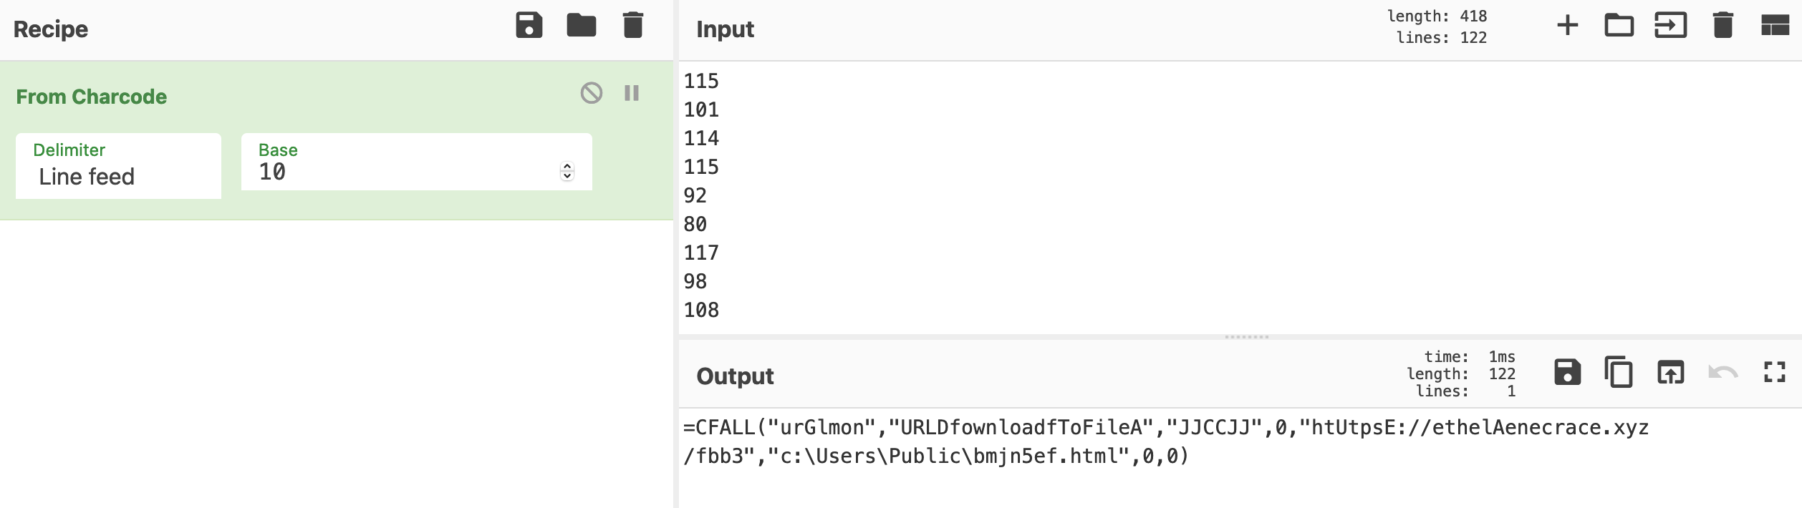Toggle the pane layout reset control
This screenshot has height=508, width=1802.
1774,25
